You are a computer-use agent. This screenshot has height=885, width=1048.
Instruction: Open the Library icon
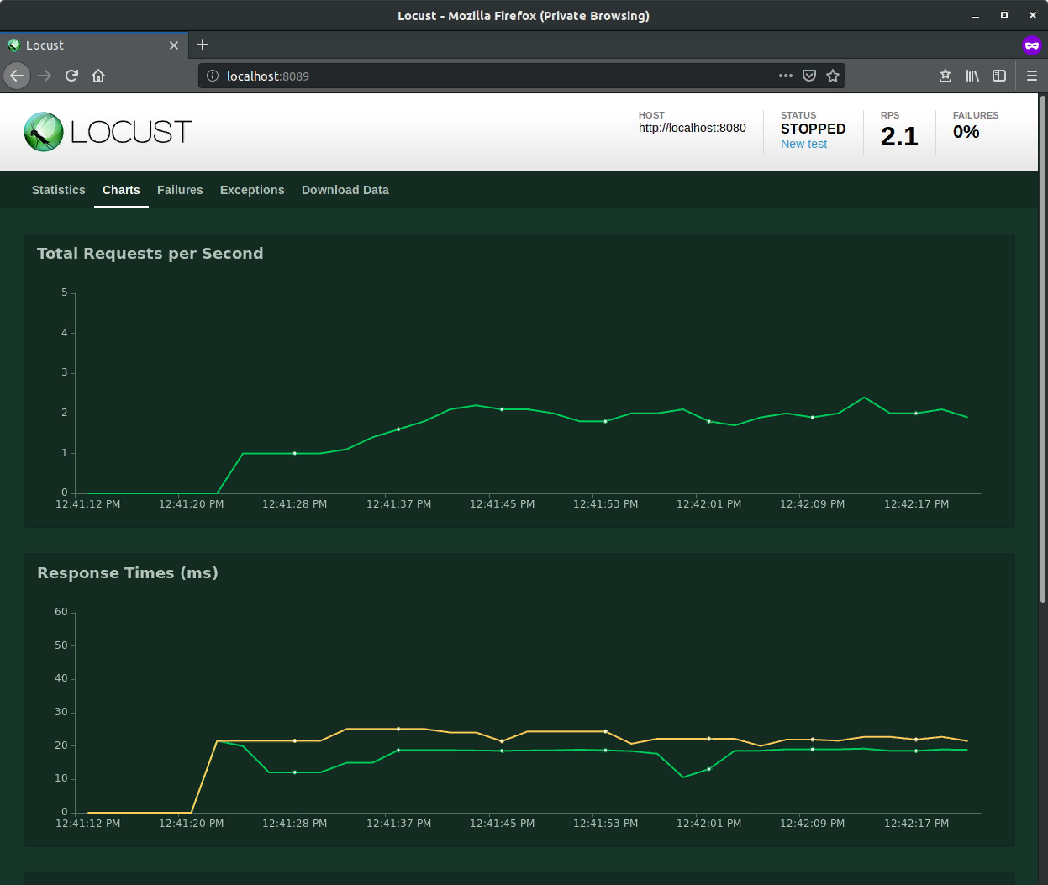(x=972, y=76)
